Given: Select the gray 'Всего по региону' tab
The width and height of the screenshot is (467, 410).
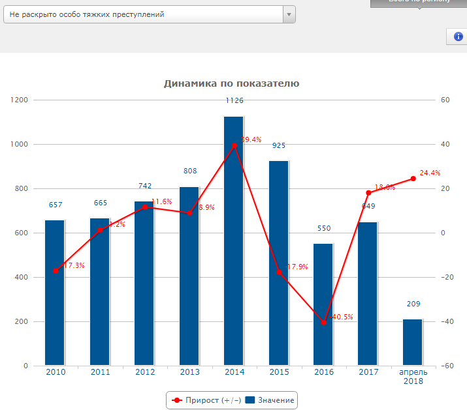Looking at the screenshot, I should pyautogui.click(x=419, y=3).
